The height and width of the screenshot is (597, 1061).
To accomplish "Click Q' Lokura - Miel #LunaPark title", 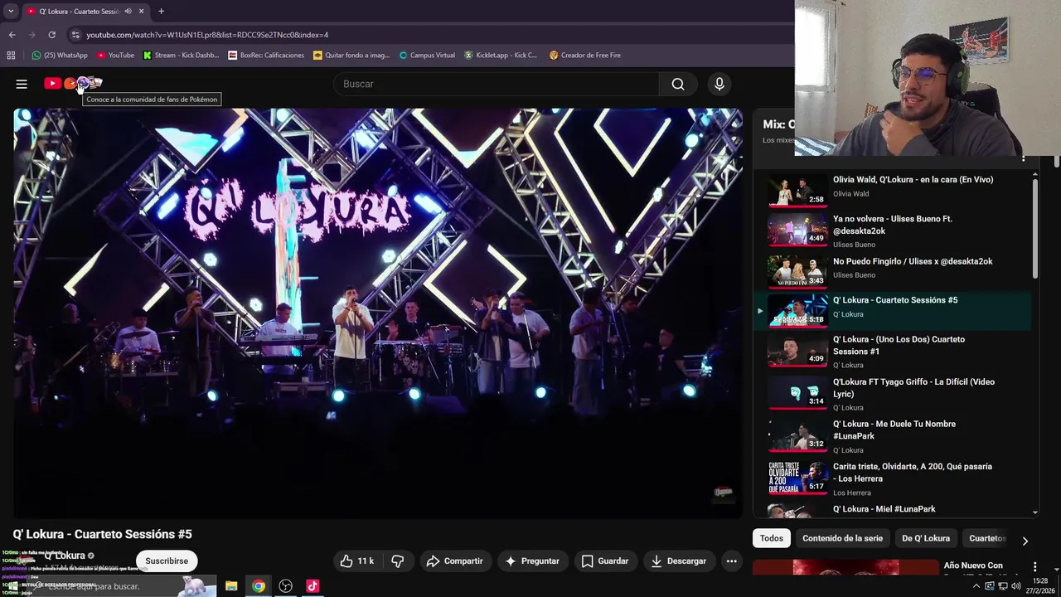I will (x=884, y=509).
